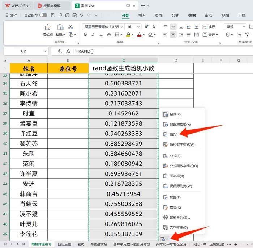Toggle Italic formatting
This screenshot has height=248, width=253.
(x=93, y=34)
